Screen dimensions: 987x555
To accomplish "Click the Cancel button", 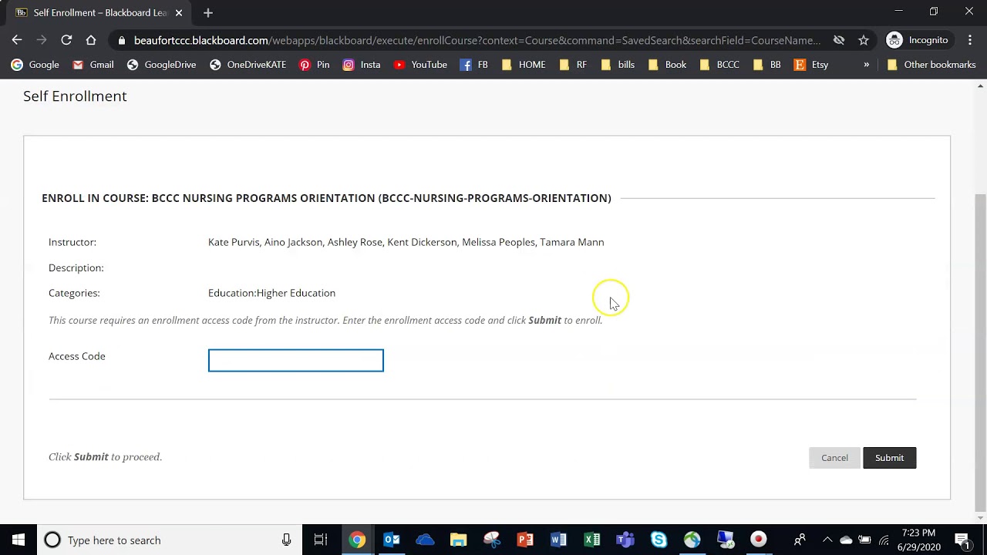I will click(x=834, y=458).
